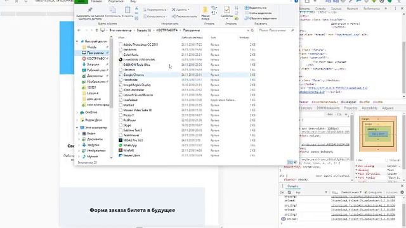Screen dimensions: 406x228
Task: Click the details view icon in Explorer status bar
Action: pyautogui.click(x=290, y=162)
